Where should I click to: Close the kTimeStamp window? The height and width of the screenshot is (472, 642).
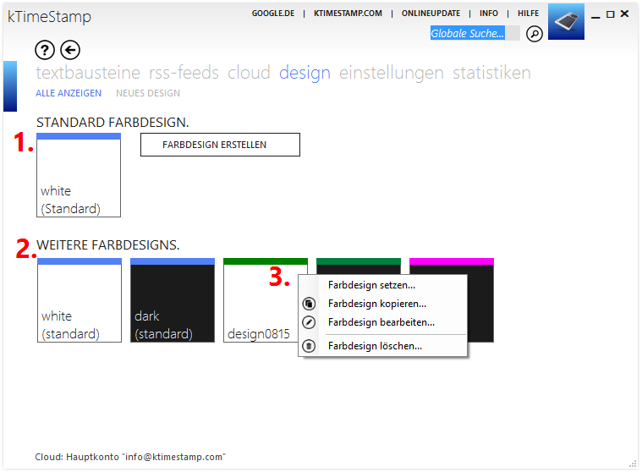point(624,14)
